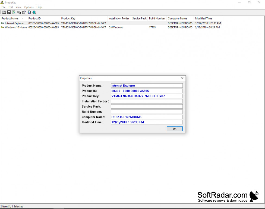Click the Product Name field in Properties
This screenshot has width=265, height=209.
tap(147, 86)
